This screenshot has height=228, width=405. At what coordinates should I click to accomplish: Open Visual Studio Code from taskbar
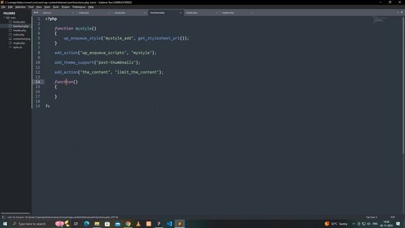(169, 224)
